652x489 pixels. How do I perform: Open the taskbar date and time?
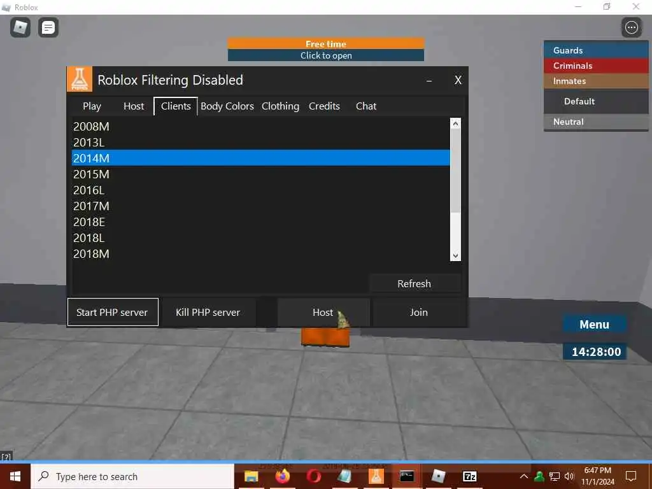pos(597,476)
